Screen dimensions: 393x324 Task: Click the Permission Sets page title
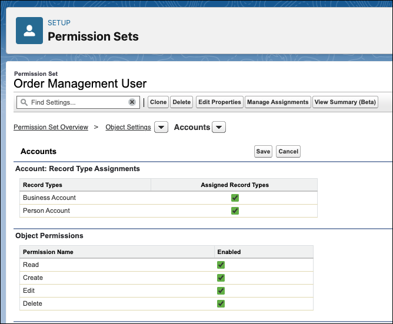pos(93,36)
